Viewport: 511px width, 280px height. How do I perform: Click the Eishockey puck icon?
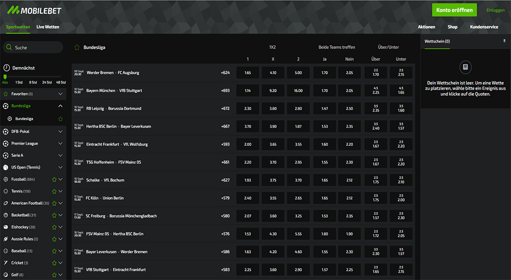point(5,227)
